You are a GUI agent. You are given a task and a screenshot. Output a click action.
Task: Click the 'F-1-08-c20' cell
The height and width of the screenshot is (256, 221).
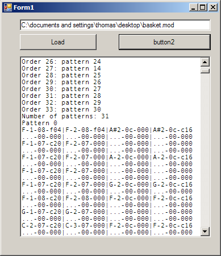41,198
